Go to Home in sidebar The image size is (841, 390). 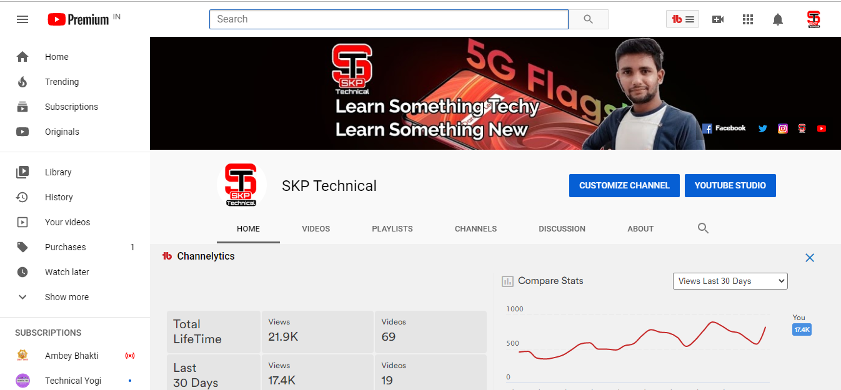(75, 57)
